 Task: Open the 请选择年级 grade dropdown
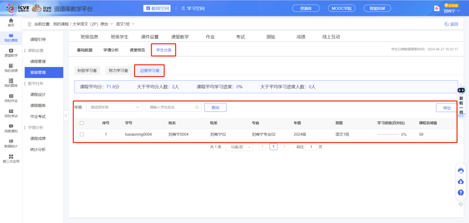tap(114, 107)
